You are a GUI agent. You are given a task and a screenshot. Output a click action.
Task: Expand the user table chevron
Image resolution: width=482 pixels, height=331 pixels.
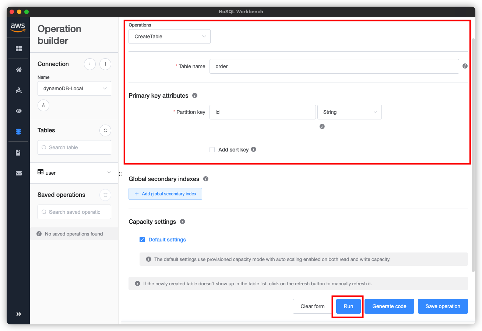pos(109,173)
